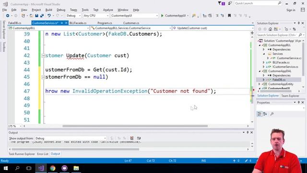Click the split editor icon above the editor scrollbar
Screen dimensions: 307x173
252,33
